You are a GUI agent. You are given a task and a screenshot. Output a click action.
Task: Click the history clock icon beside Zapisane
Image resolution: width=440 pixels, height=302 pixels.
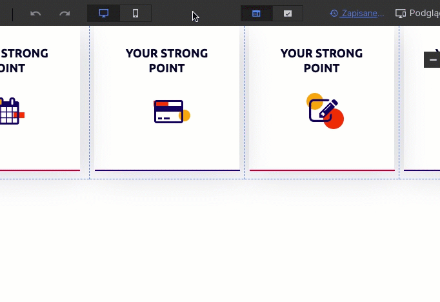click(334, 13)
